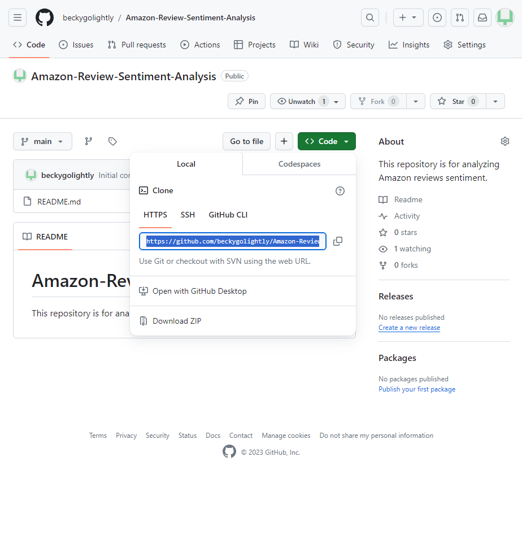The width and height of the screenshot is (522, 557).
Task: Open the create new plus dropdown
Action: [x=408, y=18]
